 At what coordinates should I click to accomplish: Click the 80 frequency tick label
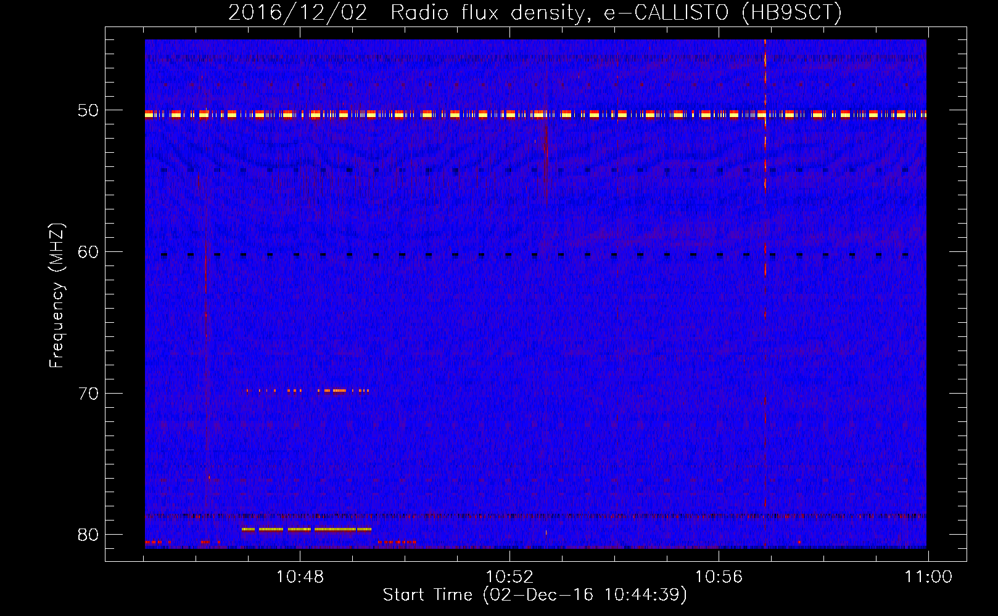click(x=88, y=535)
